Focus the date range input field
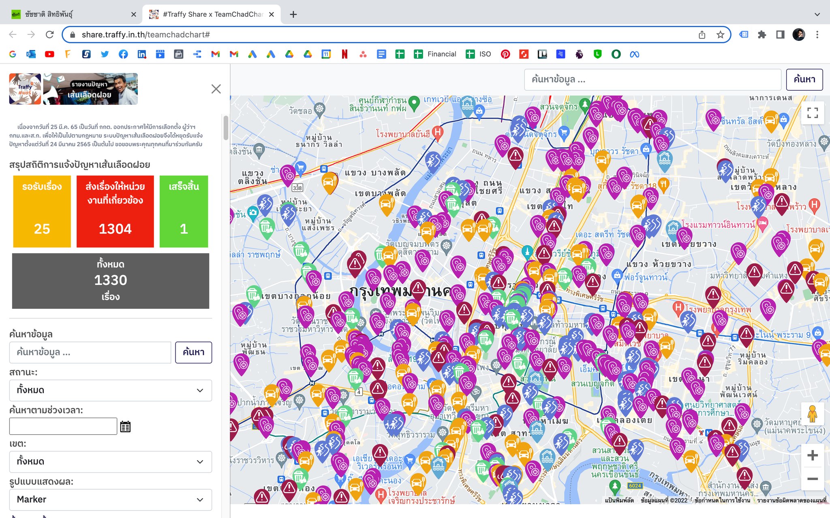Viewport: 830px width, 518px height. tap(63, 427)
